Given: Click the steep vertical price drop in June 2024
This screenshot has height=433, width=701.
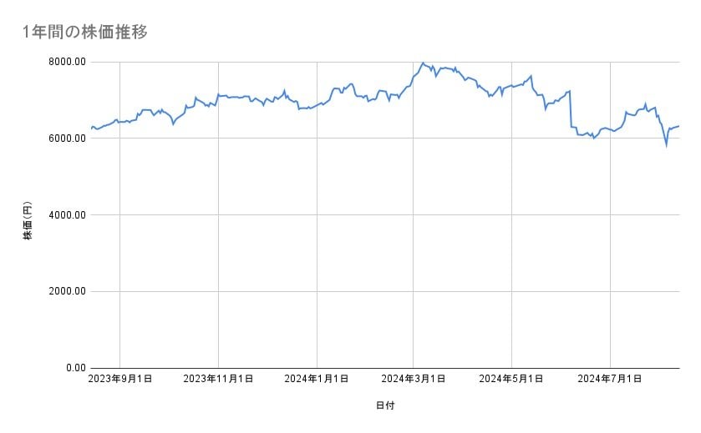Looking at the screenshot, I should coord(570,108).
